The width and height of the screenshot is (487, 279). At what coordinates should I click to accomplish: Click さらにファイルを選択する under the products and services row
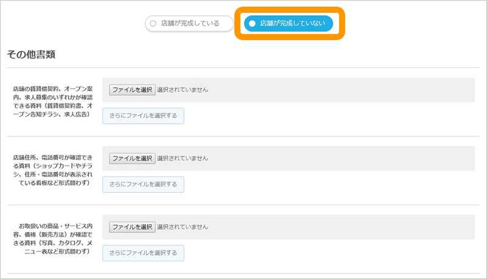pyautogui.click(x=143, y=253)
